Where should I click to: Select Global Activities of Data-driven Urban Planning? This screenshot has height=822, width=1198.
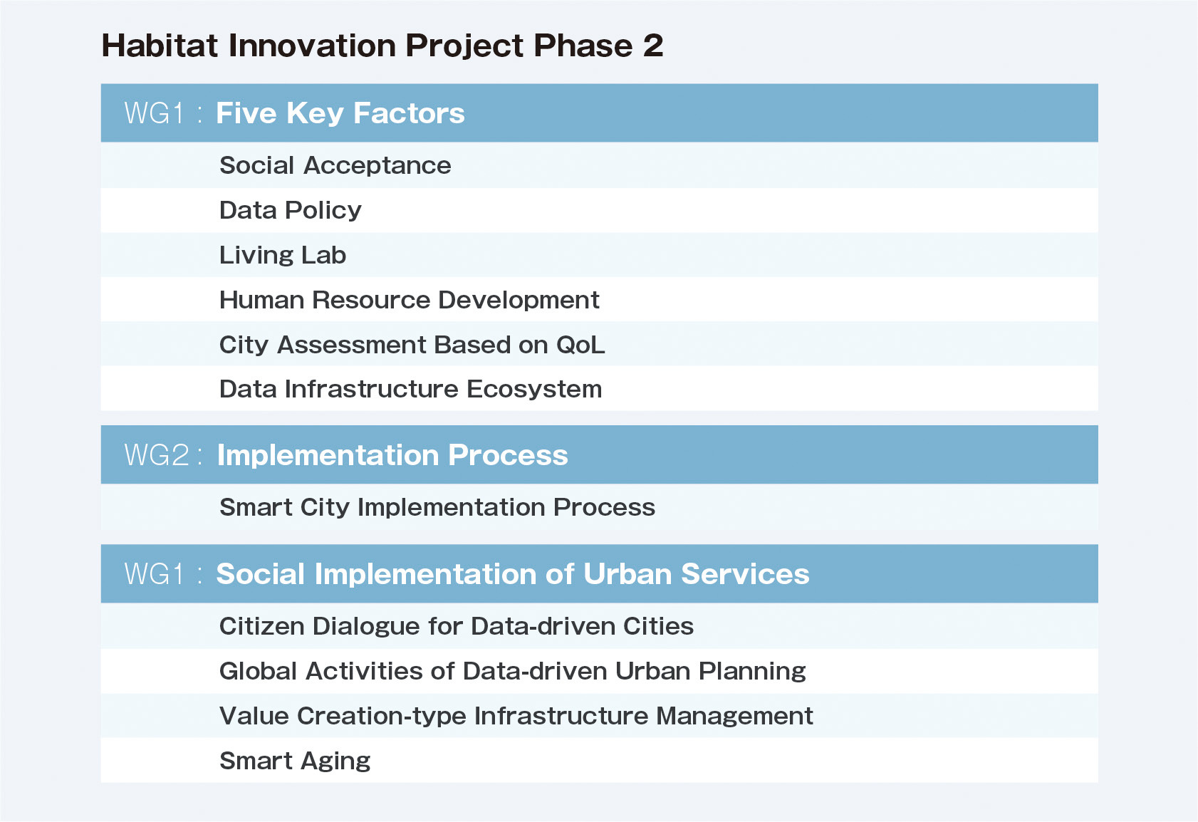(599, 671)
